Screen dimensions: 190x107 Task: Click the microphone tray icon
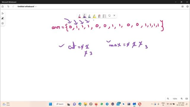[158, 104]
